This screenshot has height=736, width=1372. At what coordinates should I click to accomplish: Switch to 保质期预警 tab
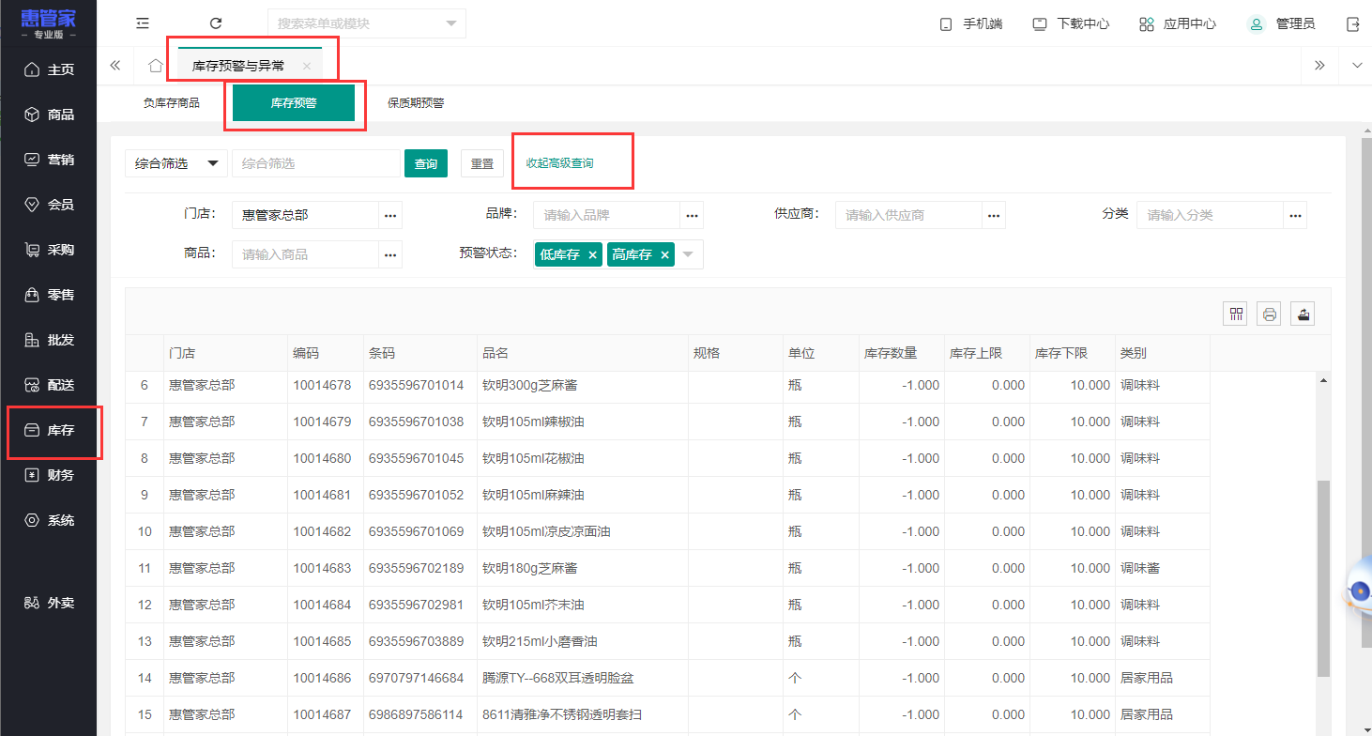point(416,103)
